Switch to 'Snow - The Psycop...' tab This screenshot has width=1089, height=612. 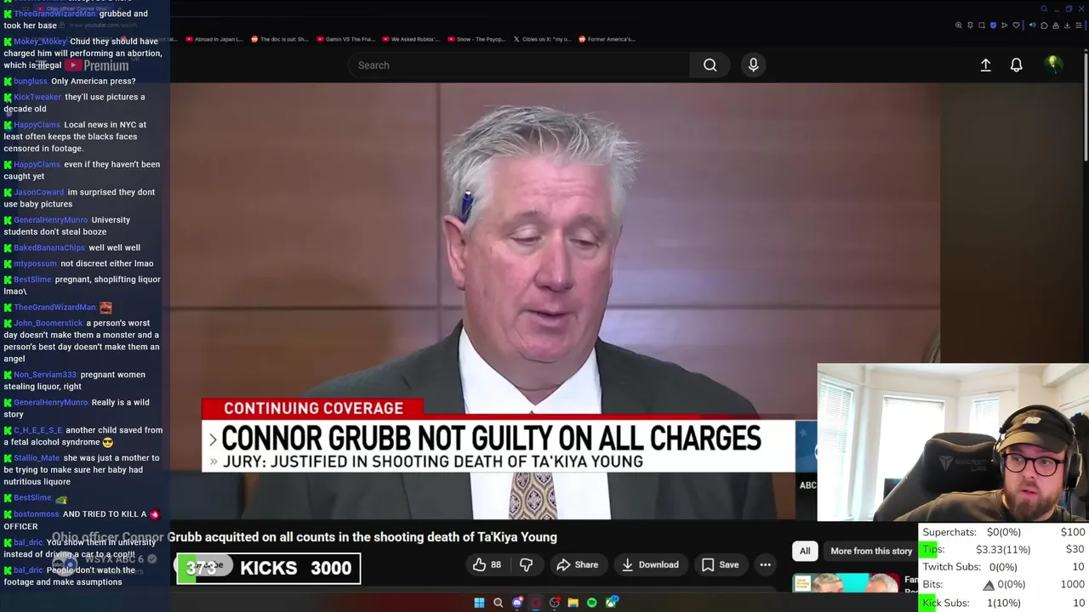click(x=477, y=39)
